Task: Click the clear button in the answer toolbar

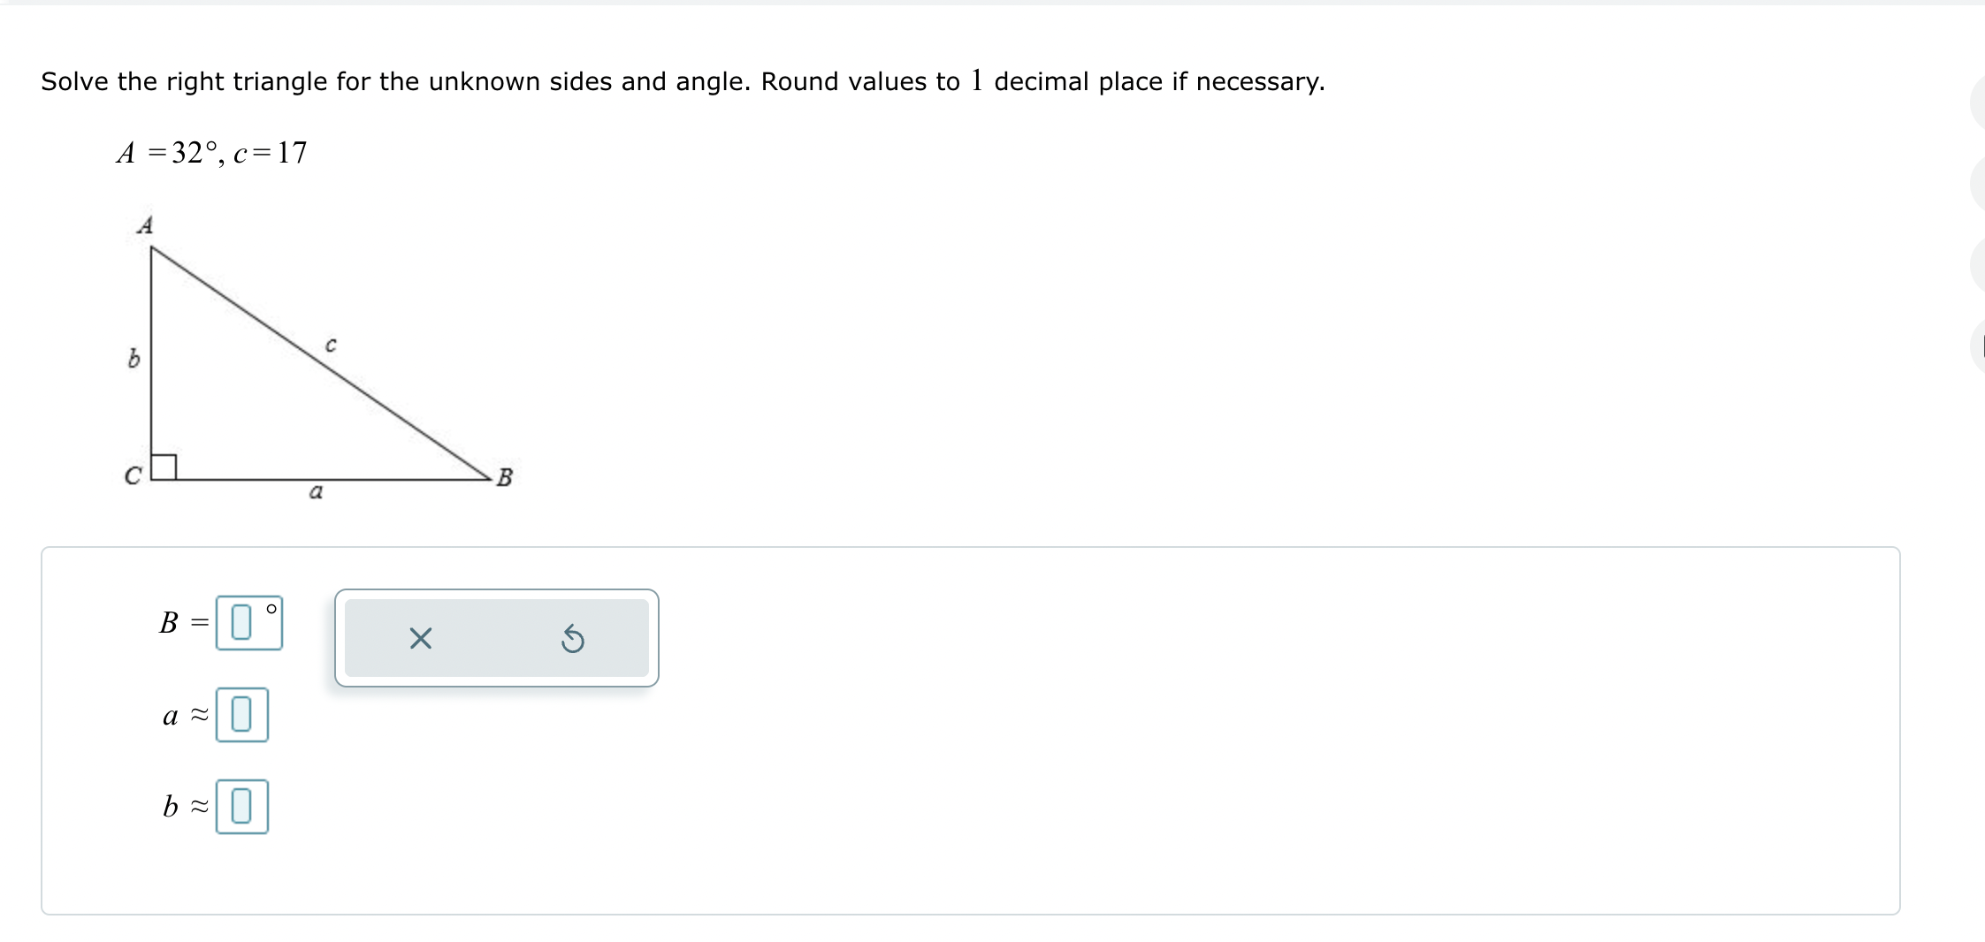Action: [x=421, y=638]
